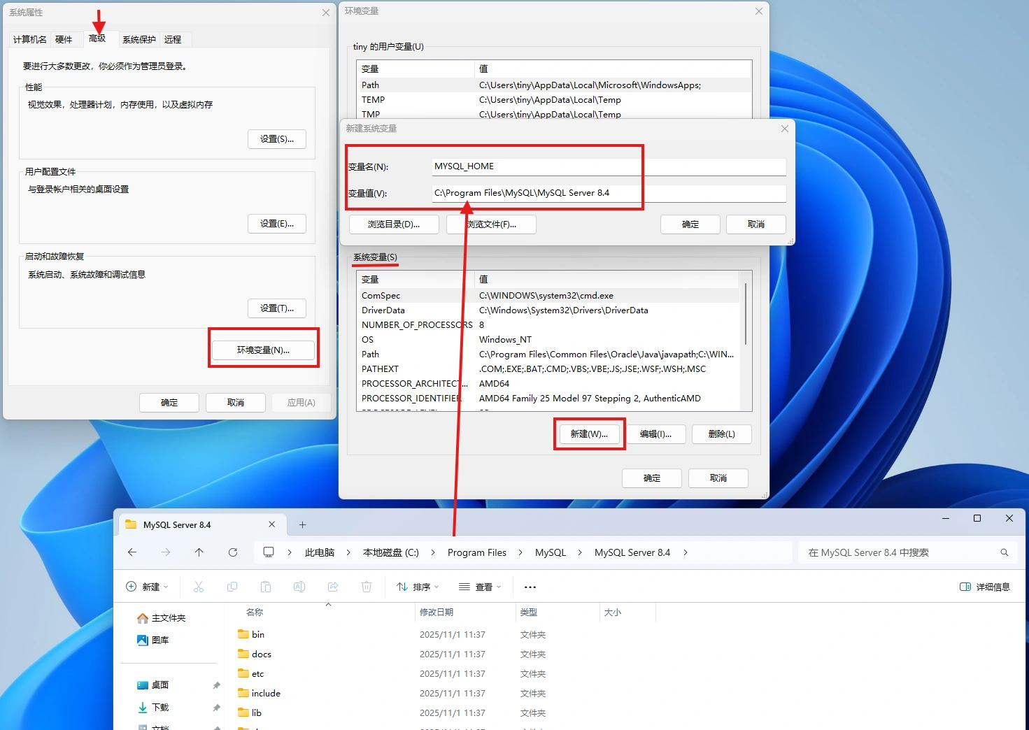The image size is (1029, 730).
Task: Click the Rename icon in Explorer toolbar
Action: tap(299, 587)
